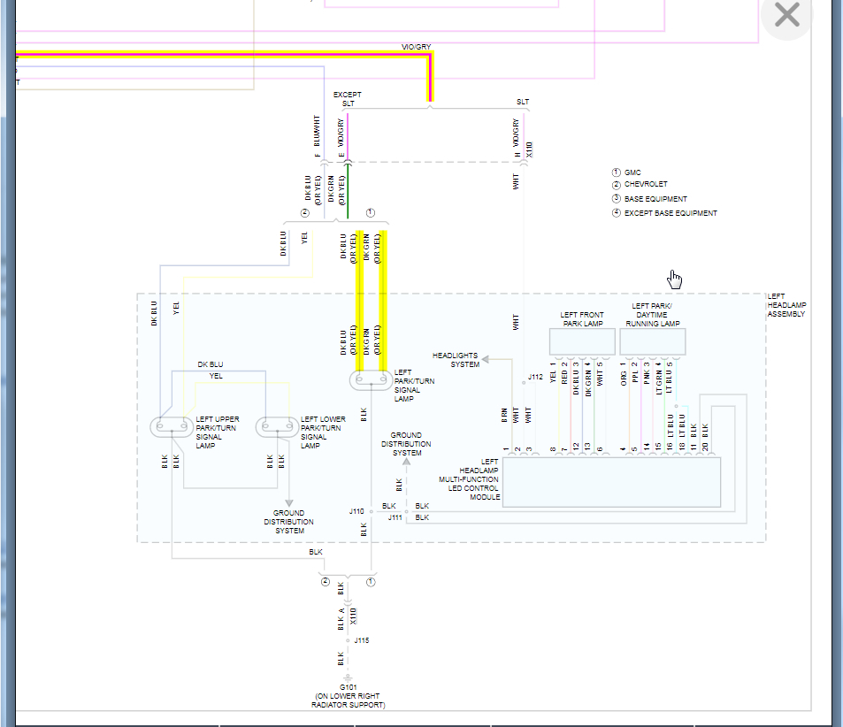Click the CHEVROLET legend entry
843x727 pixels.
pos(640,185)
